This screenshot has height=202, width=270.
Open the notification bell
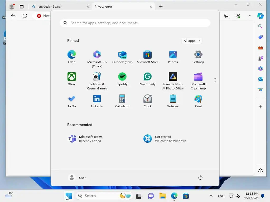click(263, 196)
